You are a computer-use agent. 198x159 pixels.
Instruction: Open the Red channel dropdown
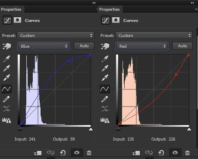[142, 46]
